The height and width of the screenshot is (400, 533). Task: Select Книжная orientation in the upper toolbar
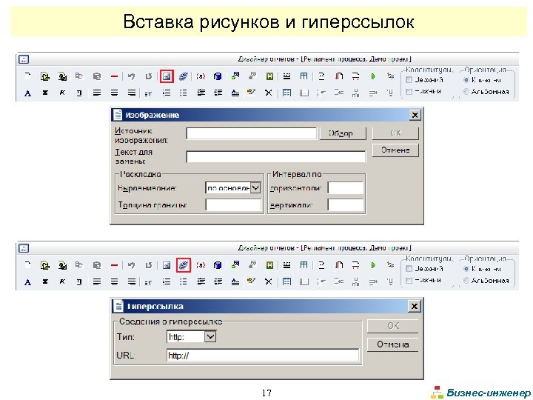466,80
